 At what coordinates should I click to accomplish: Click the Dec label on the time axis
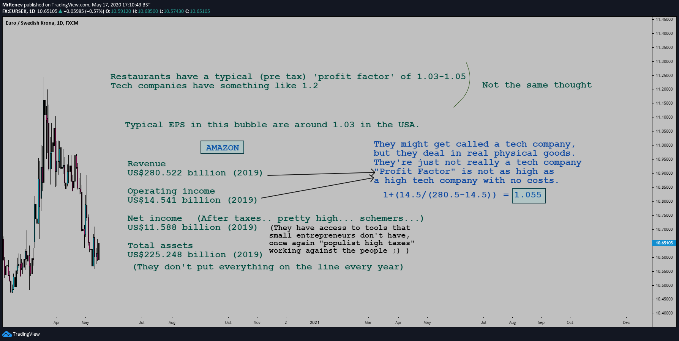[x=626, y=322]
